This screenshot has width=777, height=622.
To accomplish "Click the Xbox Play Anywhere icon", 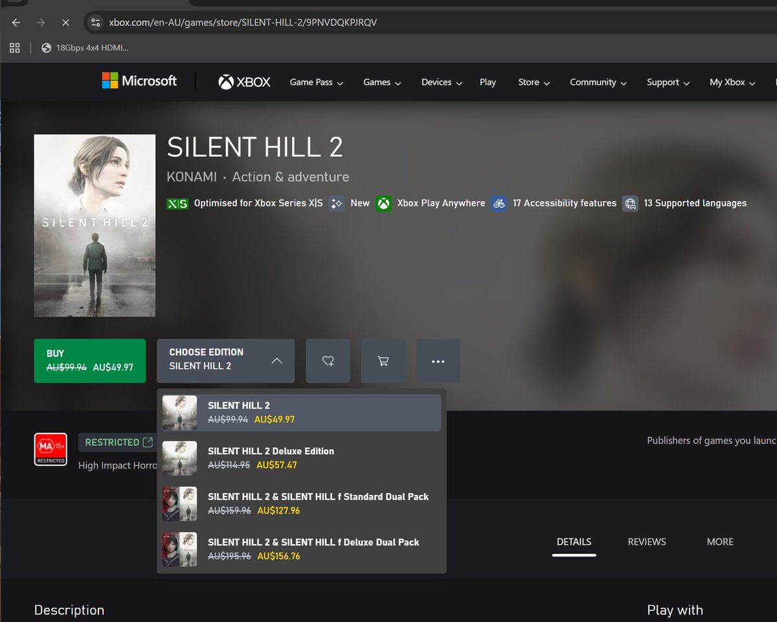I will [384, 203].
